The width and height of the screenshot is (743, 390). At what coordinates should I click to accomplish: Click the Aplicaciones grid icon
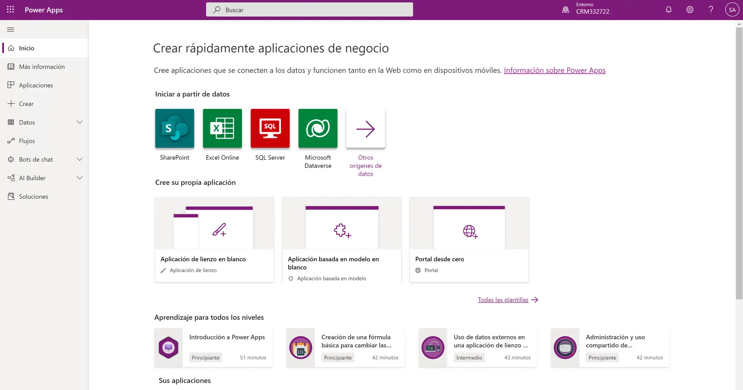click(11, 85)
